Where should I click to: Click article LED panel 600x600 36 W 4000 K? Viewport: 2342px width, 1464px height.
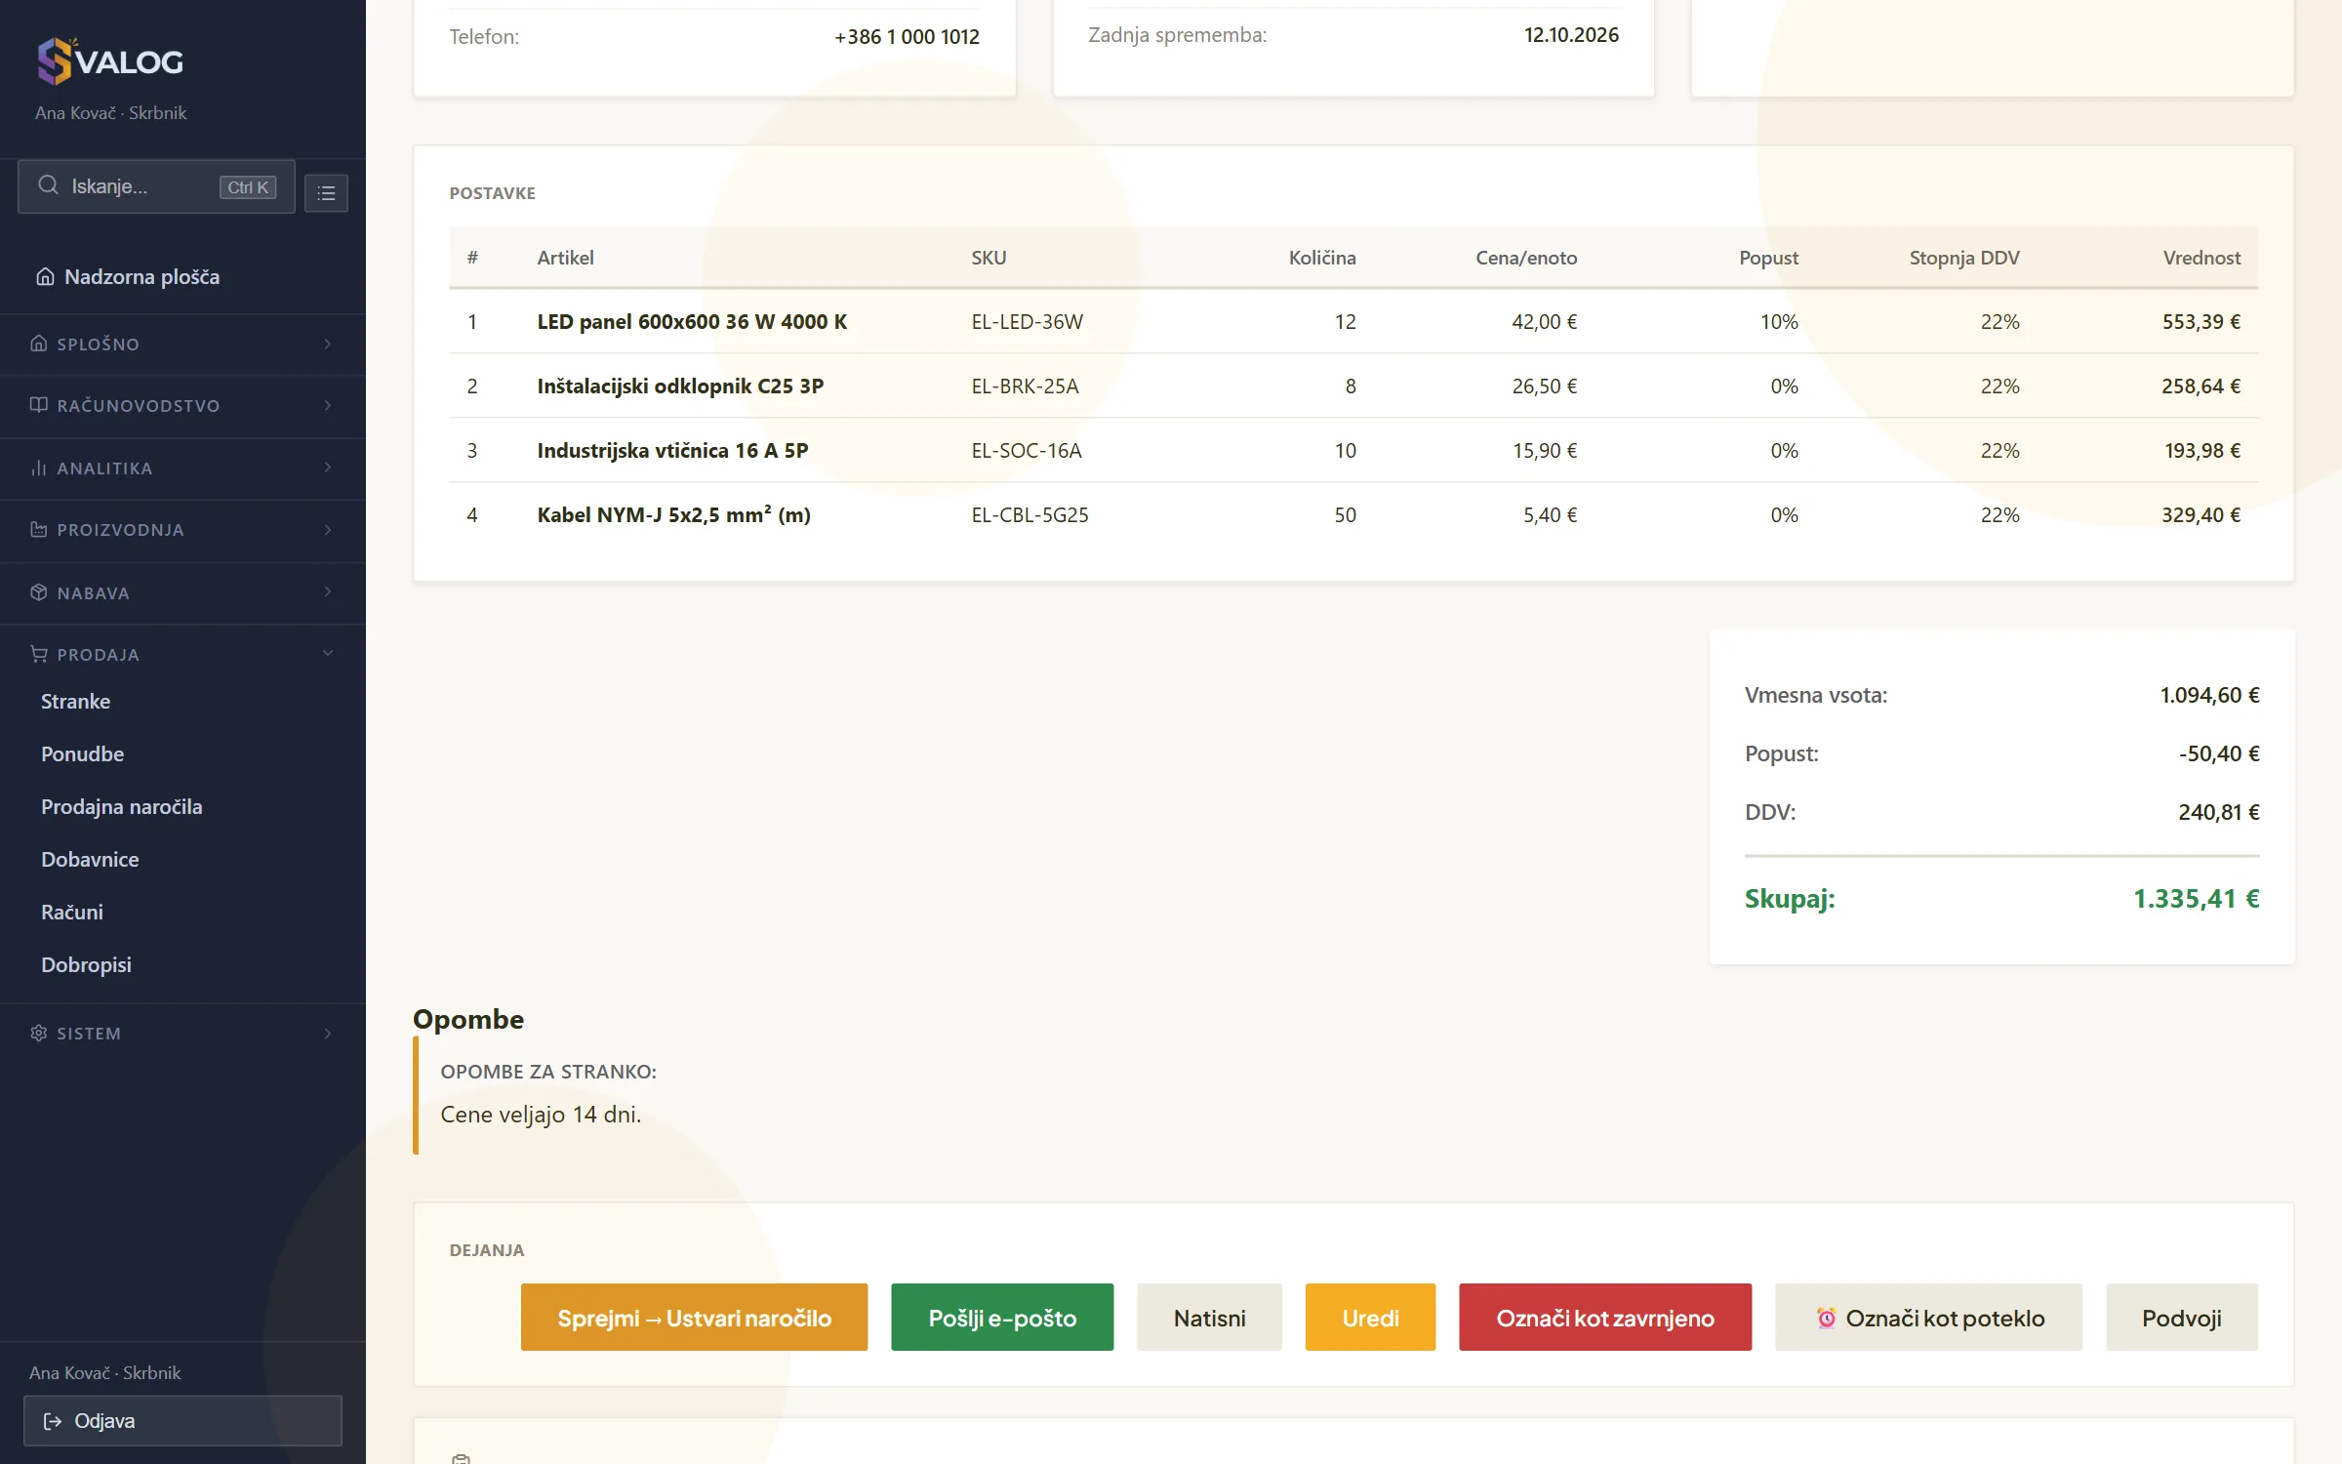[x=692, y=321]
